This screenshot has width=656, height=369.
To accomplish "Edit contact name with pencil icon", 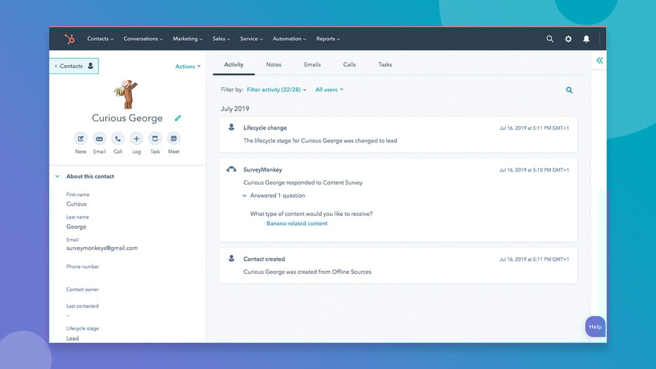I will click(x=178, y=118).
